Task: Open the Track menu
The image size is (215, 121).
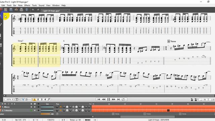Action: 9,5
